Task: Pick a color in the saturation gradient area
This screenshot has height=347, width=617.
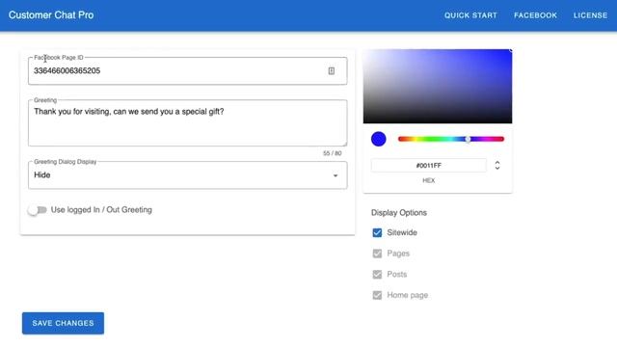Action: coord(438,86)
